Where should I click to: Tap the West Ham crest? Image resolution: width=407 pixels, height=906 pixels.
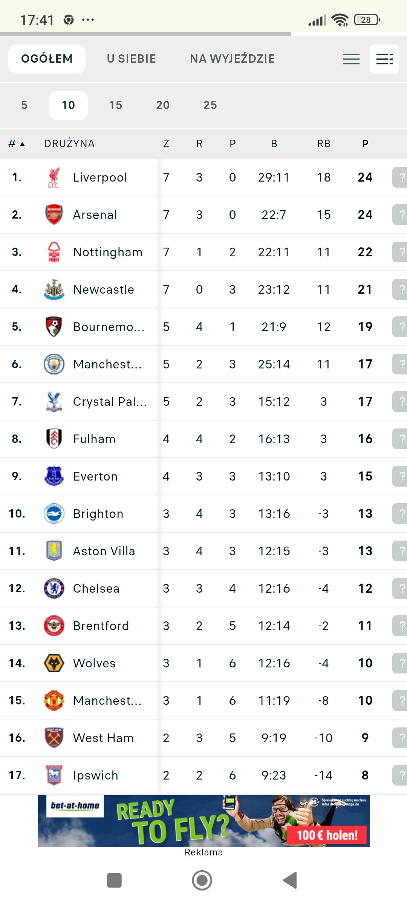[x=54, y=738]
